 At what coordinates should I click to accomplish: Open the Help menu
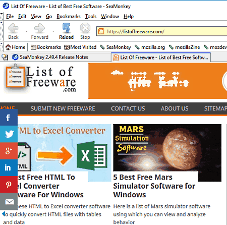tap(129, 16)
